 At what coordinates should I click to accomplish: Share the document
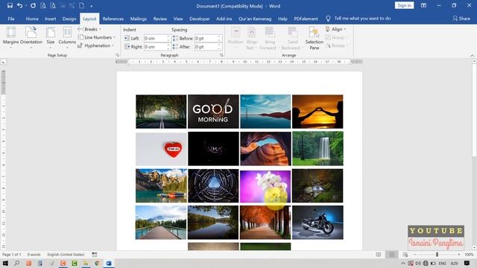point(461,19)
